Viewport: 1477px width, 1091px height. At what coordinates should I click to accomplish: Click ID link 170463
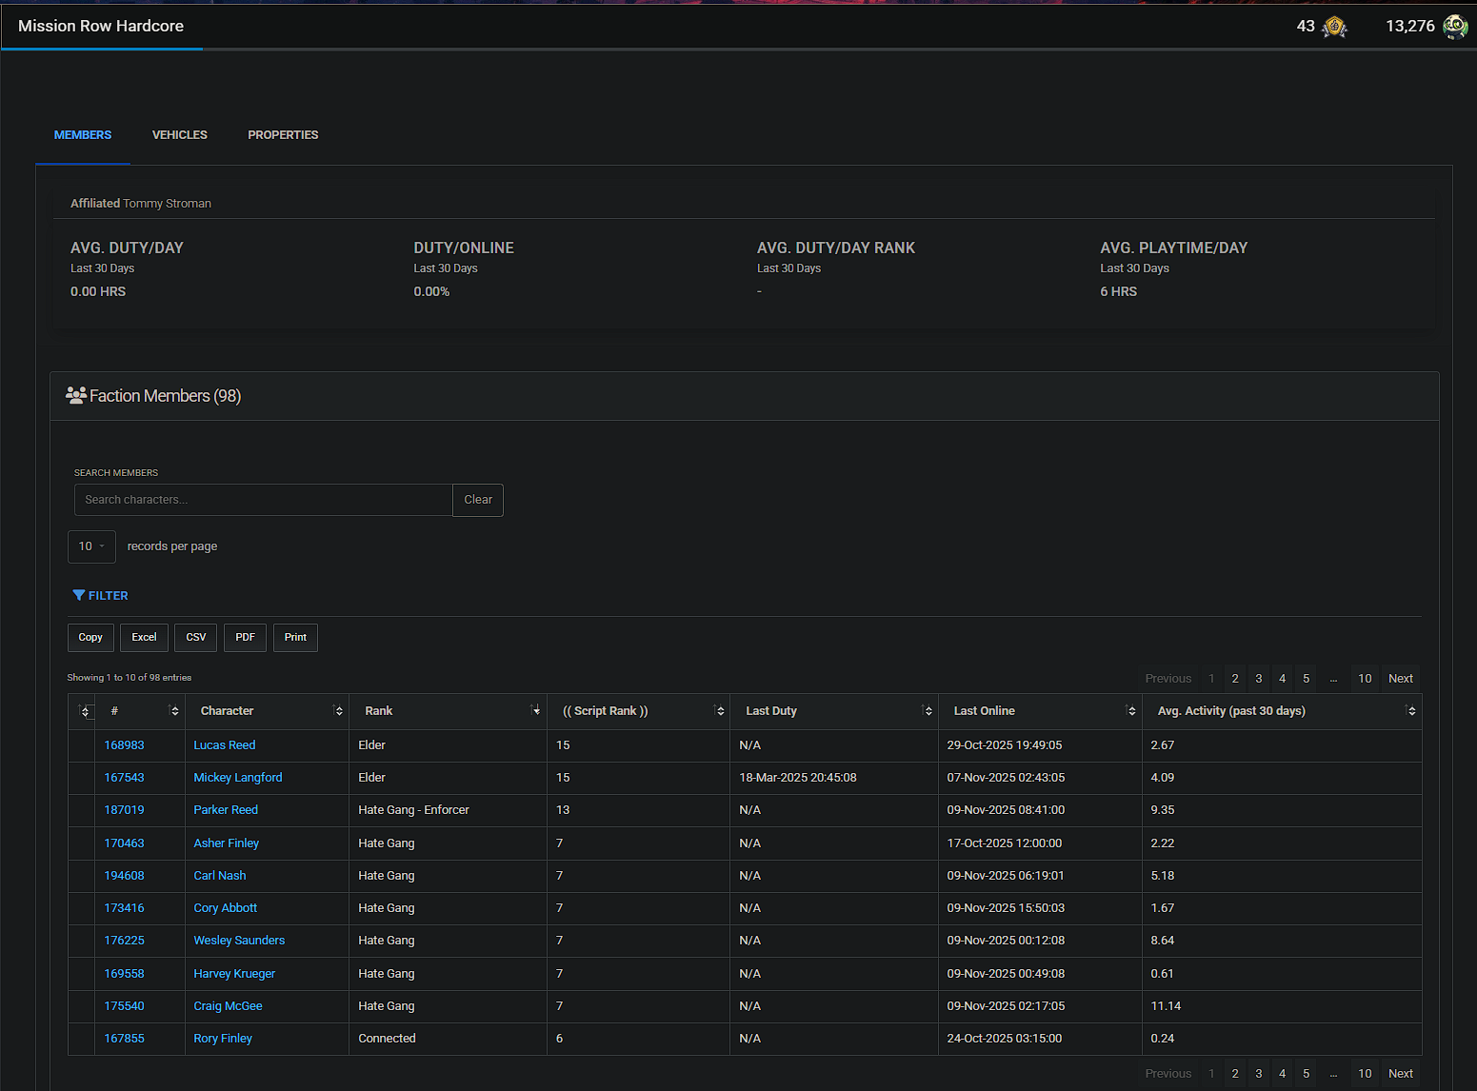[x=125, y=843]
